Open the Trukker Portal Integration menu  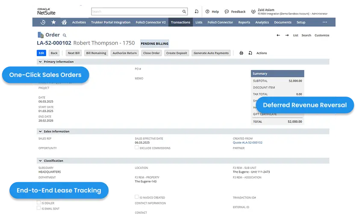click(111, 22)
